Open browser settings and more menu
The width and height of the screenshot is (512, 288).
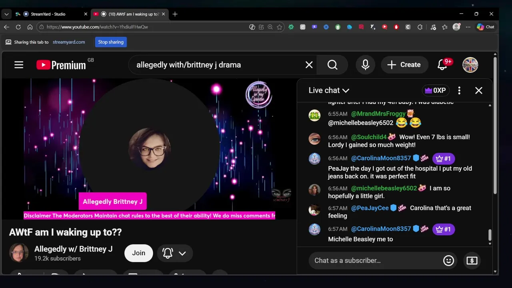(x=468, y=27)
